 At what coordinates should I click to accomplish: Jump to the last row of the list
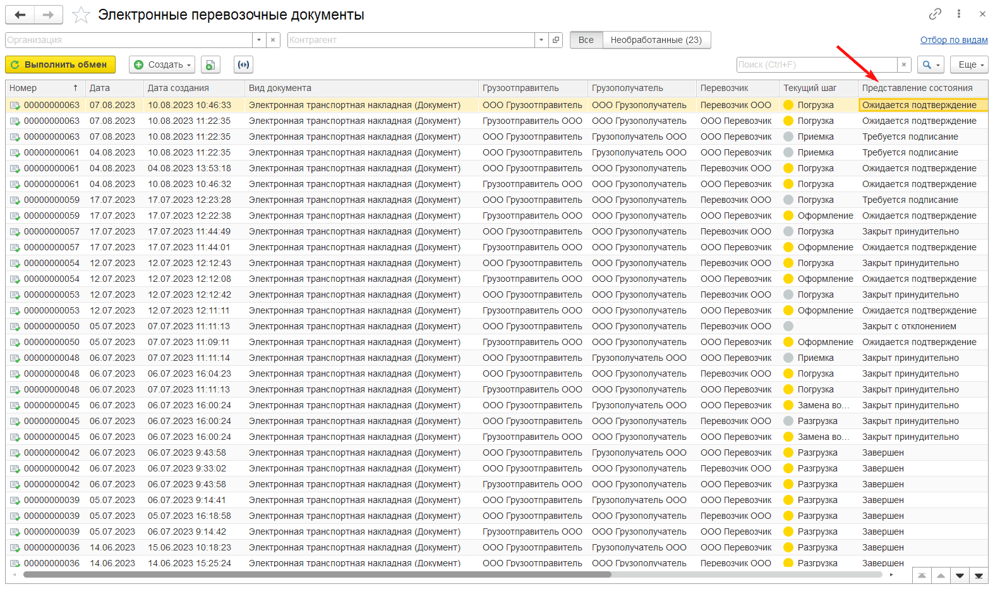coord(979,576)
